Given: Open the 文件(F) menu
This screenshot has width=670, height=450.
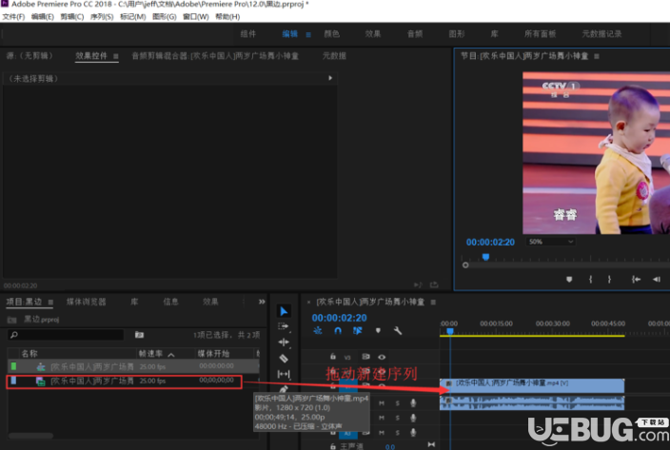Looking at the screenshot, I should click(x=13, y=17).
